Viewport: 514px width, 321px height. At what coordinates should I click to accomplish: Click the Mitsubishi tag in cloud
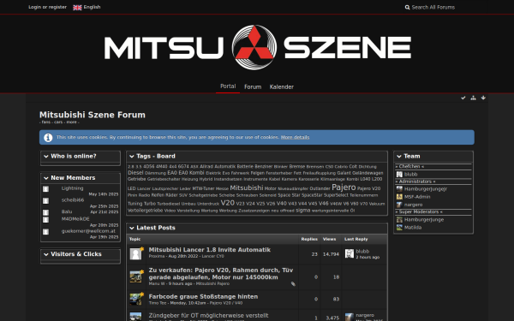(x=247, y=188)
